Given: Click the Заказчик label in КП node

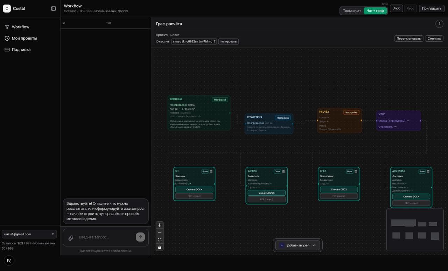Looking at the screenshot, I should 180,176.
